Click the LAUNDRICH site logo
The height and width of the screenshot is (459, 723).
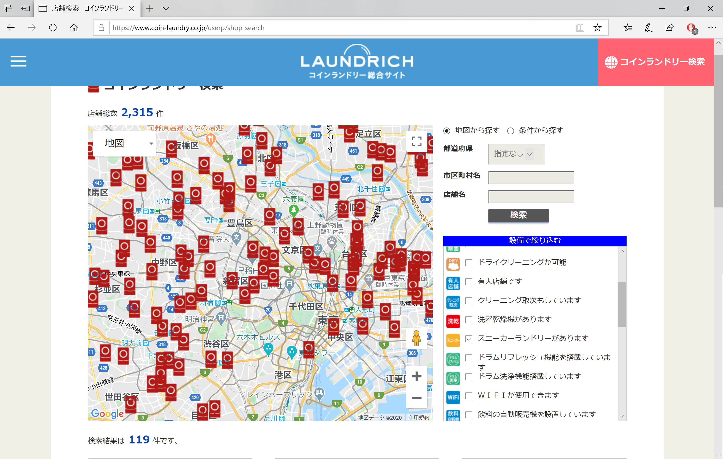(357, 62)
